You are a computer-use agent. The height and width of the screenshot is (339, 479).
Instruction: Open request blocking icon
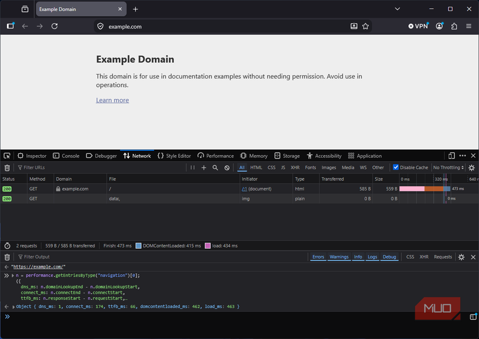[227, 167]
